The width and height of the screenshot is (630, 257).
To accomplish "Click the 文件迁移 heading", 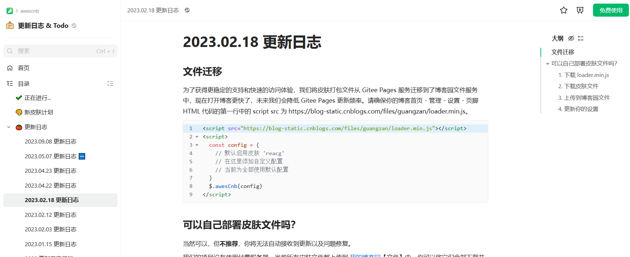I will click(202, 72).
